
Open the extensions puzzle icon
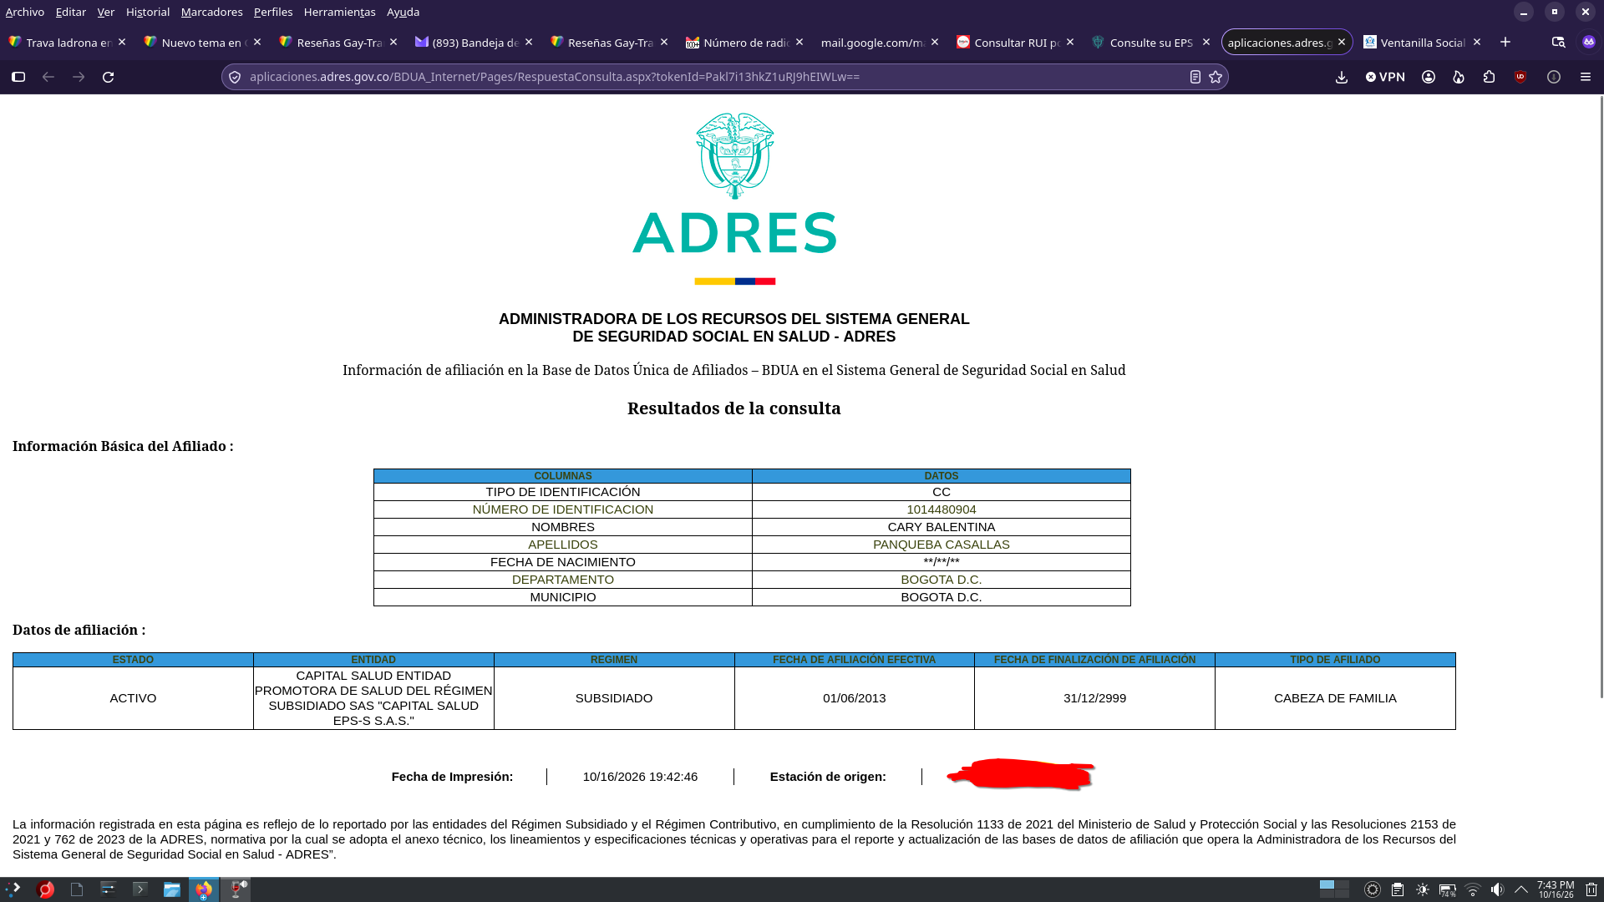coord(1489,77)
